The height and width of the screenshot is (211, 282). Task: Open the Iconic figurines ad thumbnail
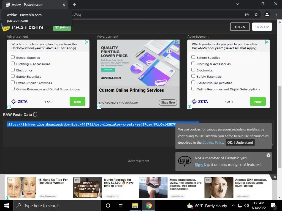pyautogui.click(x=88, y=188)
